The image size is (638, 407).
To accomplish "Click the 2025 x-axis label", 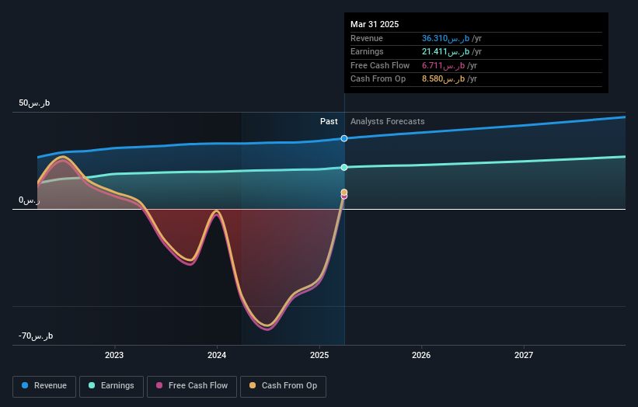I will coord(319,355).
